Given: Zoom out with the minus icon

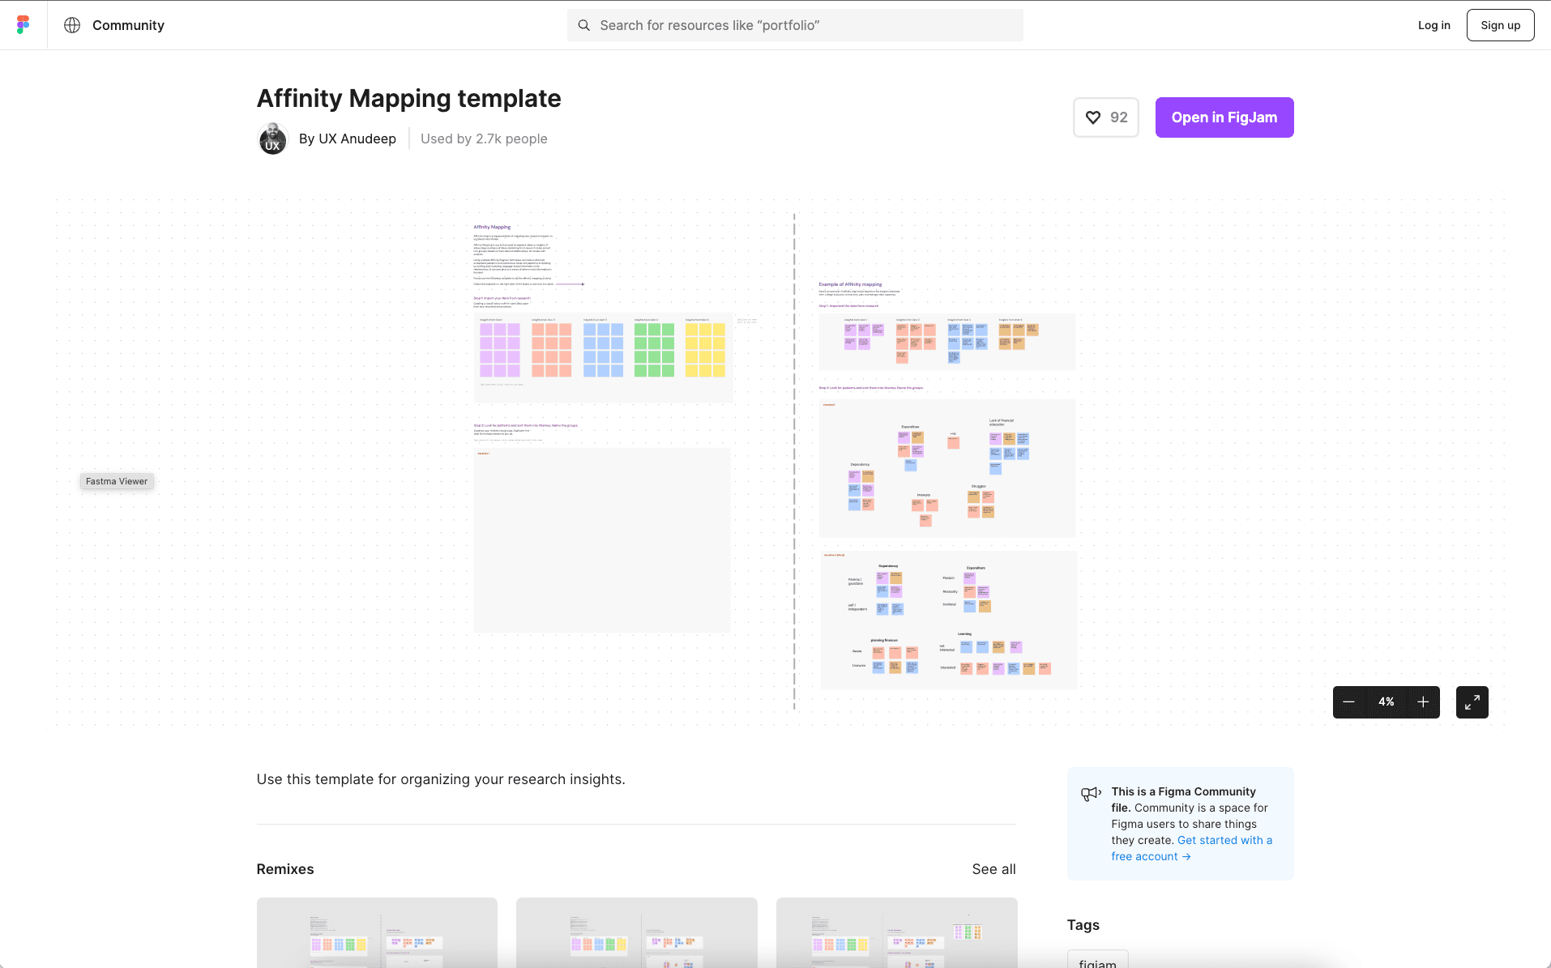Looking at the screenshot, I should (1348, 702).
